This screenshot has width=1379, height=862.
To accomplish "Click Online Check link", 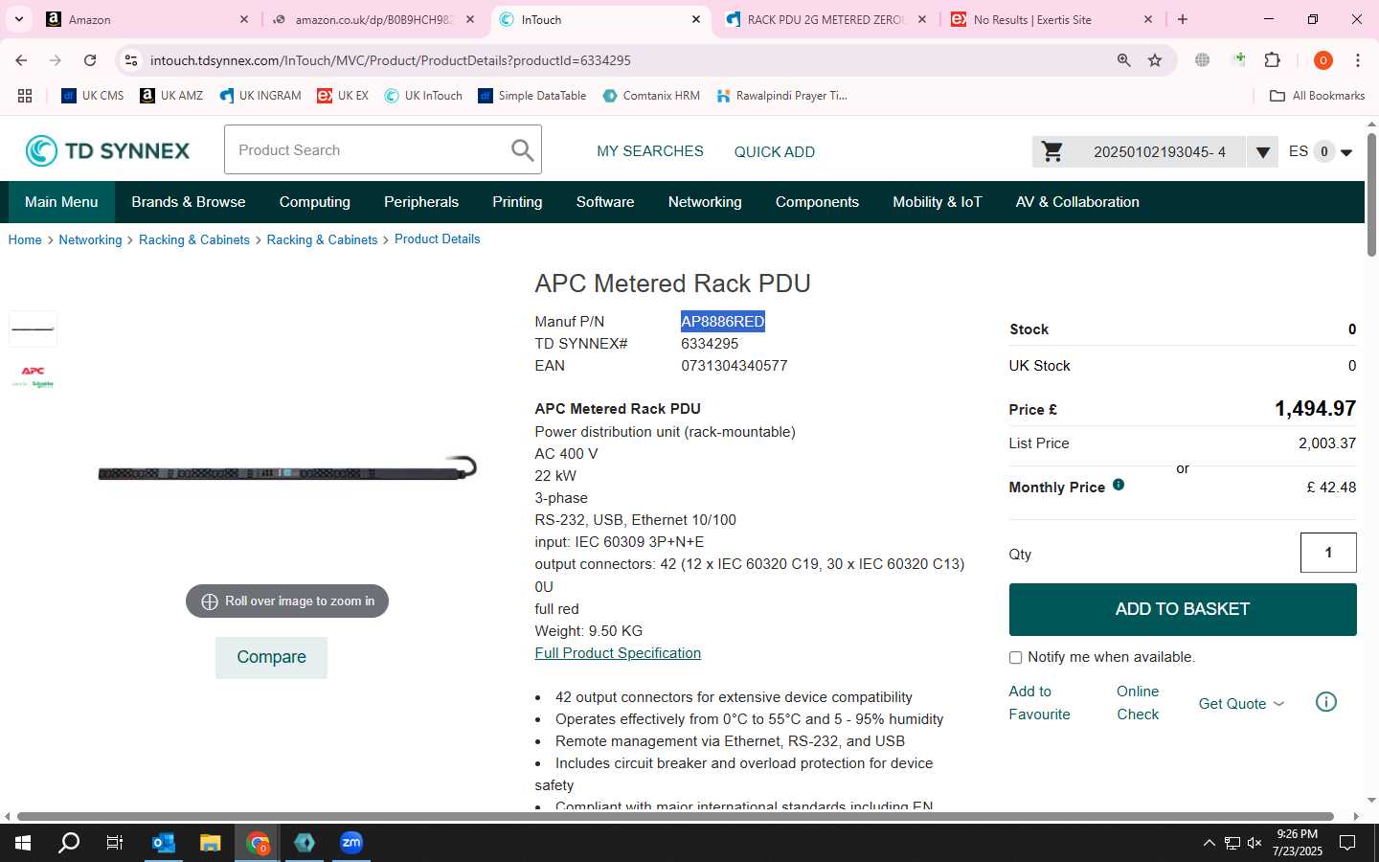I will (x=1138, y=703).
